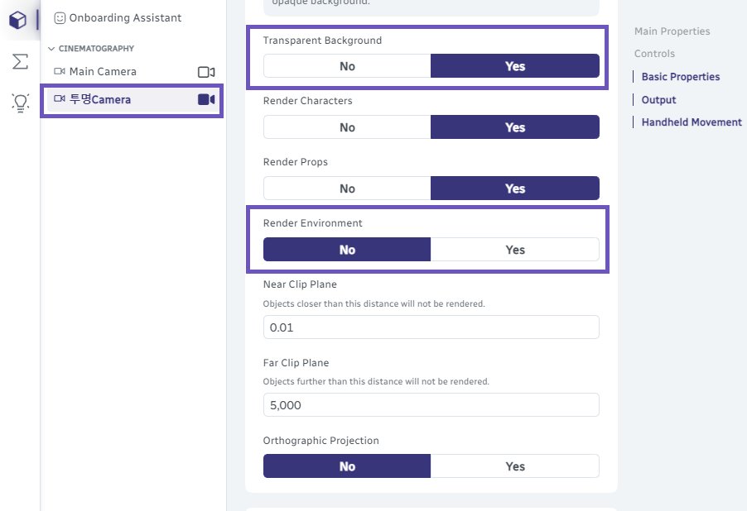
Task: Set Render Environment to Yes
Action: point(514,250)
